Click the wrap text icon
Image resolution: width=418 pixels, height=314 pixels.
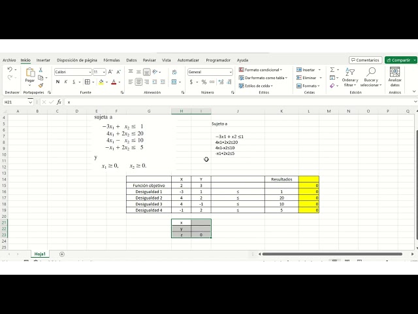point(174,72)
